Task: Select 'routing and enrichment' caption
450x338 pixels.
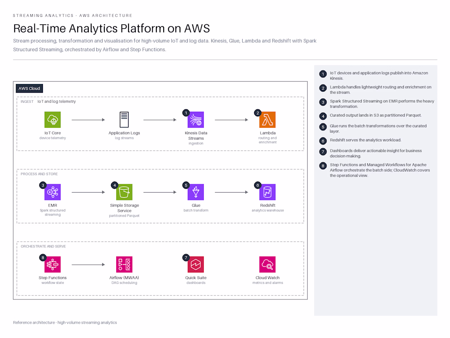Action: [268, 140]
